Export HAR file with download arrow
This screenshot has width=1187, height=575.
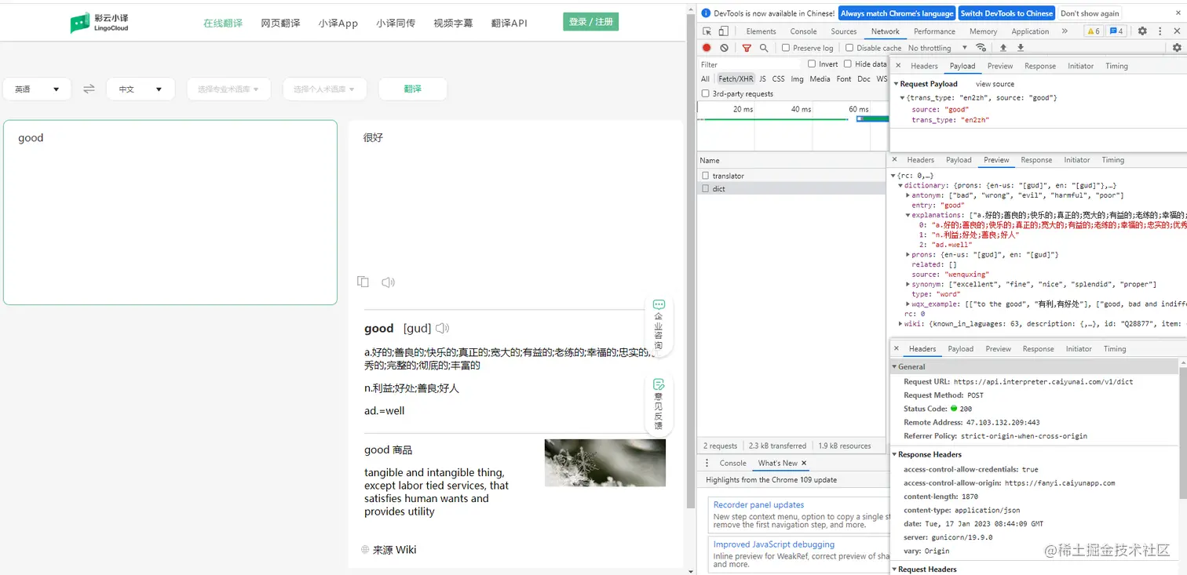[x=1021, y=48]
